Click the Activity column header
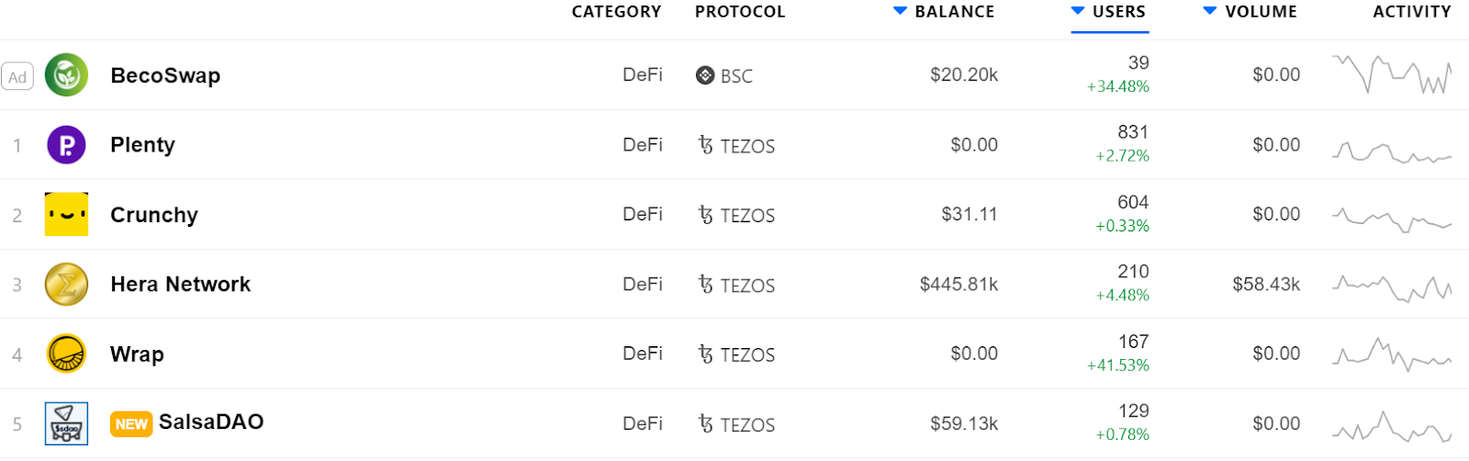1469x461 pixels. [1411, 12]
